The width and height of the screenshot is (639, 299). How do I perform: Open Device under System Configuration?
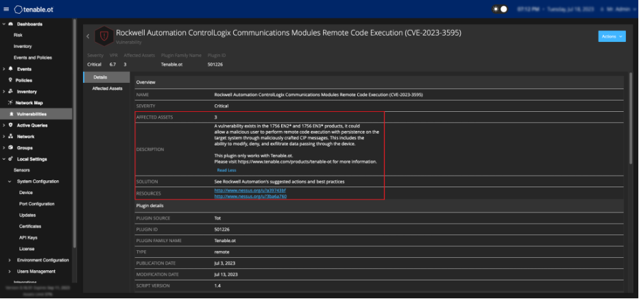point(25,192)
